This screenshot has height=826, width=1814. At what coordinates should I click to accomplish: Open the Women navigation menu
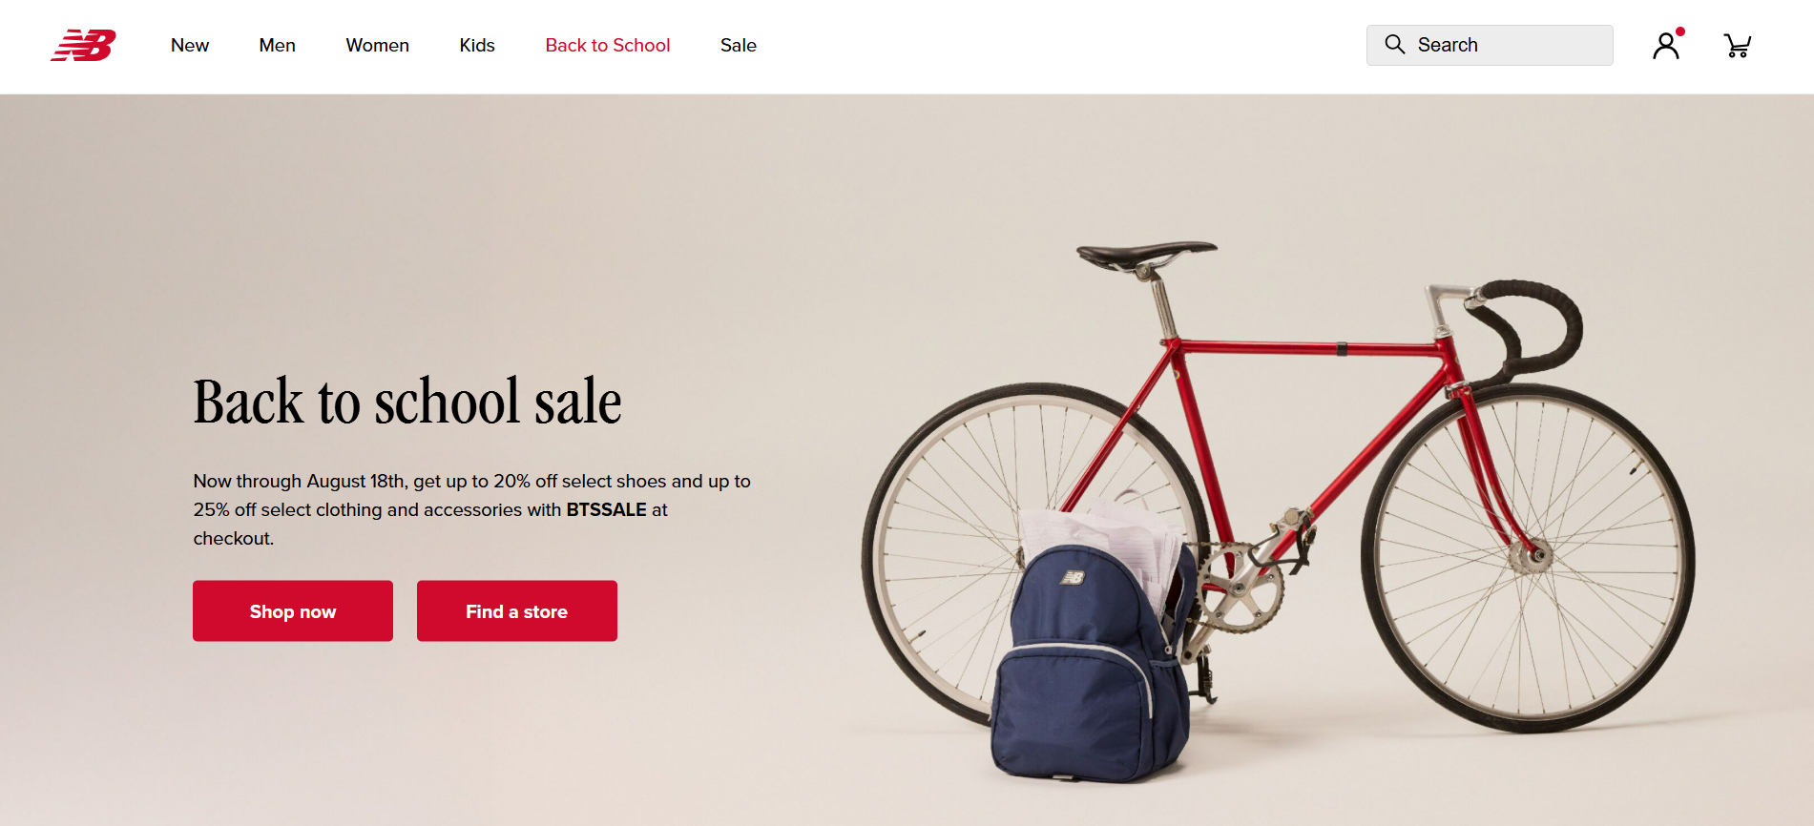click(378, 45)
